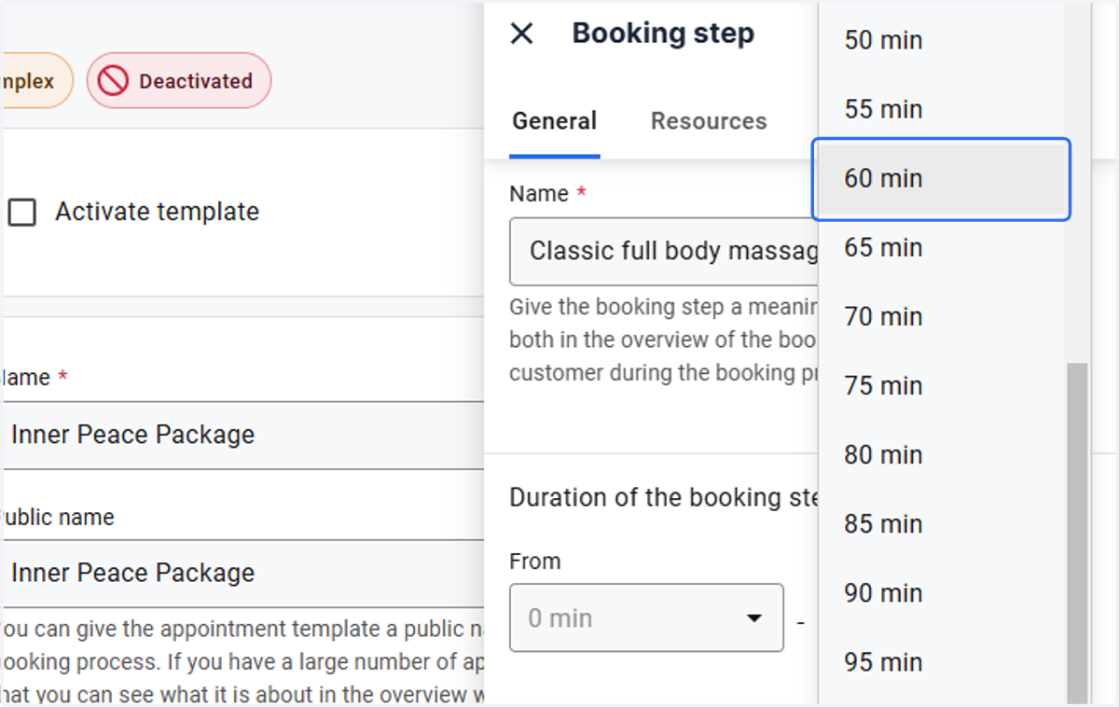Choose the 65 min option

pyautogui.click(x=942, y=247)
